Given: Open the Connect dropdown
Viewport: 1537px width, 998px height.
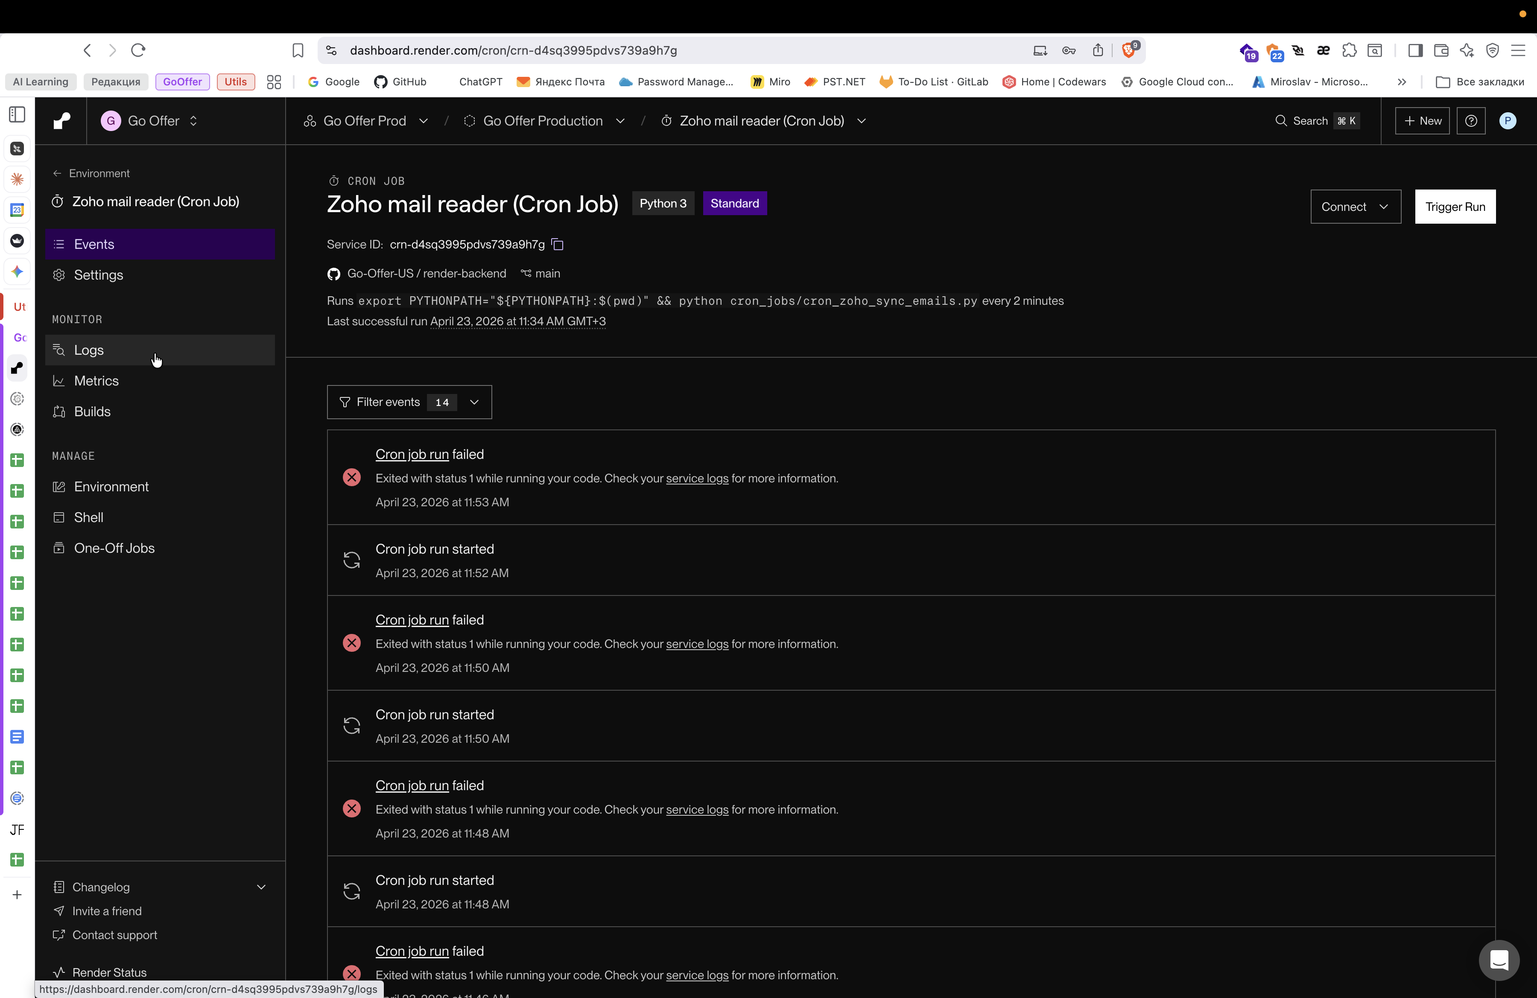Looking at the screenshot, I should (1355, 207).
